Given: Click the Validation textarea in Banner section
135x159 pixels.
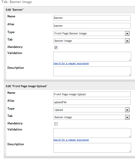Looking at the screenshot, I should click(x=92, y=57).
